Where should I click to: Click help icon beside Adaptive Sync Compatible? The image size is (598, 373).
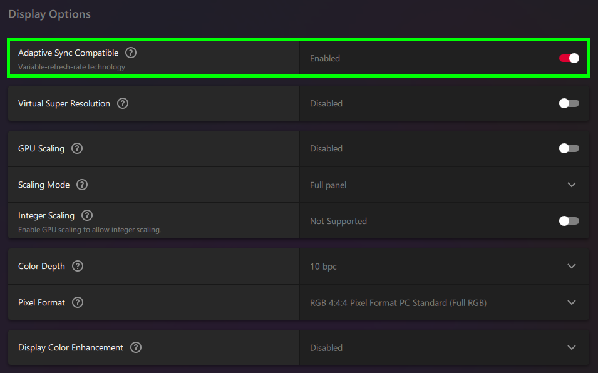[x=130, y=53]
